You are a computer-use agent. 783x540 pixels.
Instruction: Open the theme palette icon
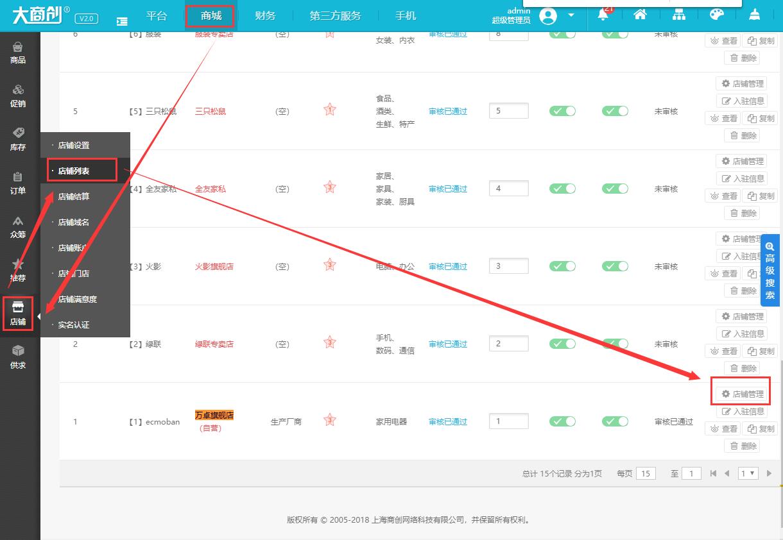[x=716, y=14]
